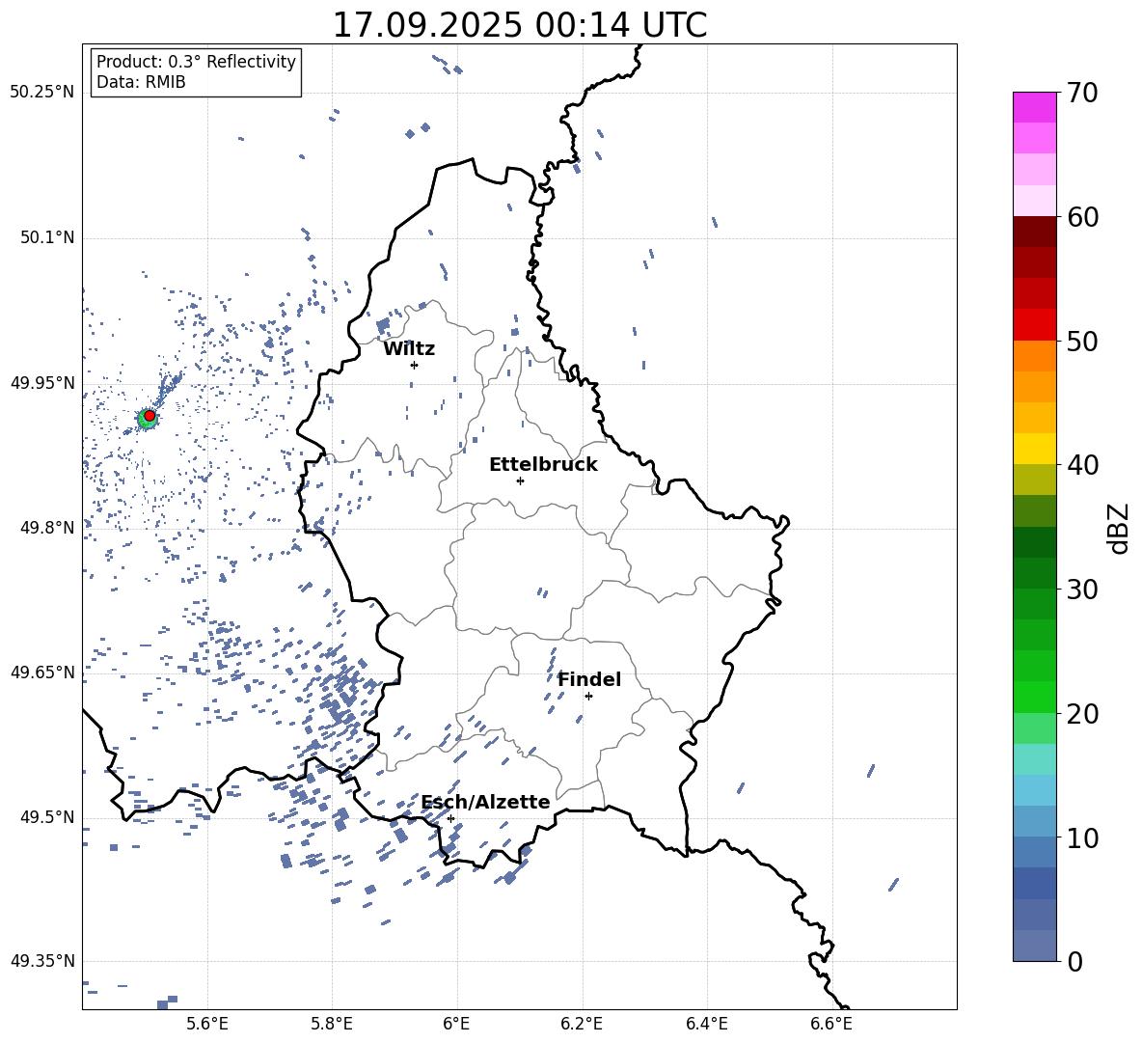Click the 50 colorbar tick label
Image resolution: width=1142 pixels, height=1043 pixels.
coord(1082,341)
